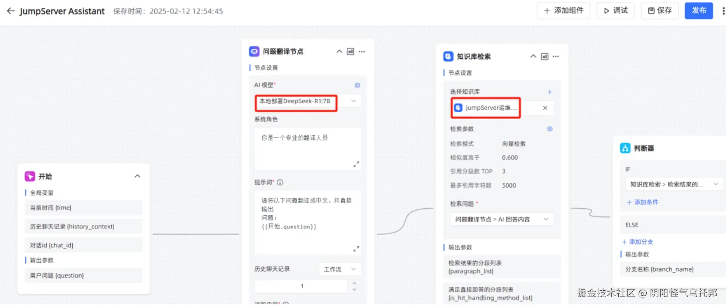The height and width of the screenshot is (307, 726).
Task: Open more options on 问题翻译节点 node
Action: click(x=362, y=52)
